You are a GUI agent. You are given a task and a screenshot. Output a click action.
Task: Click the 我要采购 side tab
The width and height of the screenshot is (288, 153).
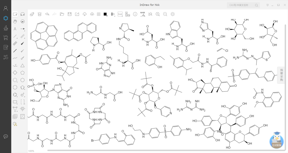pos(282,75)
